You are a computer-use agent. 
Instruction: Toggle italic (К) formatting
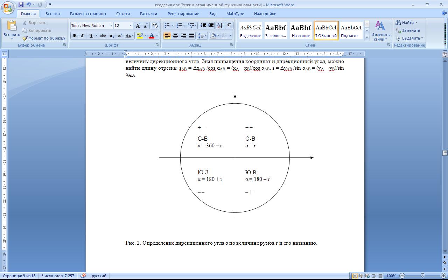[83, 36]
